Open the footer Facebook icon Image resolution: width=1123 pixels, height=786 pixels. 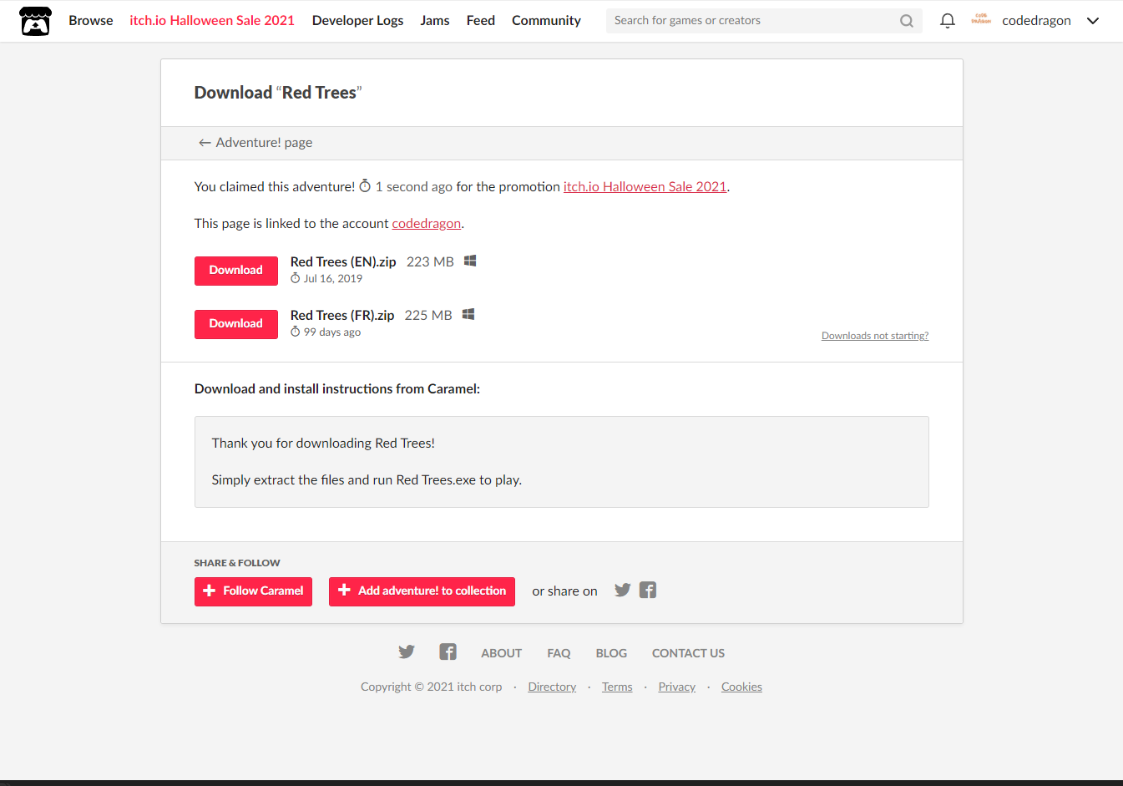(448, 652)
